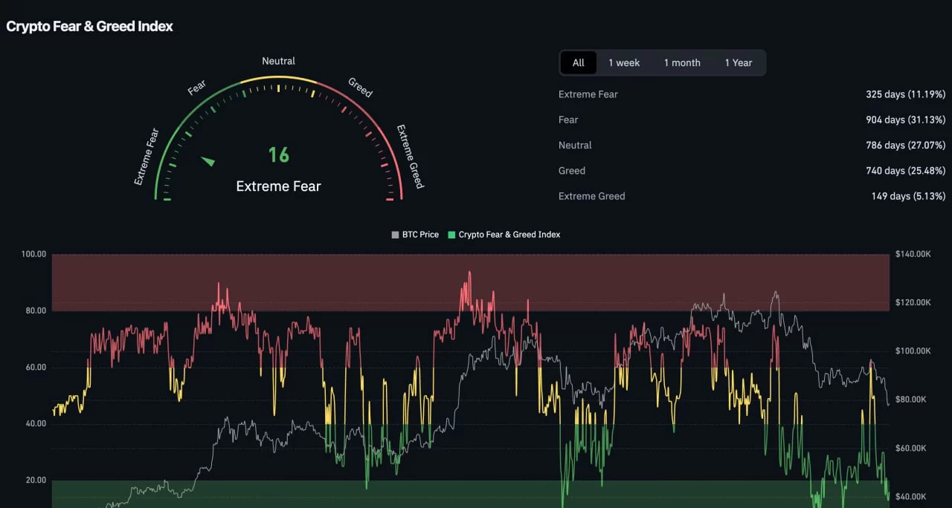Select the All time range tab
The width and height of the screenshot is (952, 508).
(x=579, y=63)
